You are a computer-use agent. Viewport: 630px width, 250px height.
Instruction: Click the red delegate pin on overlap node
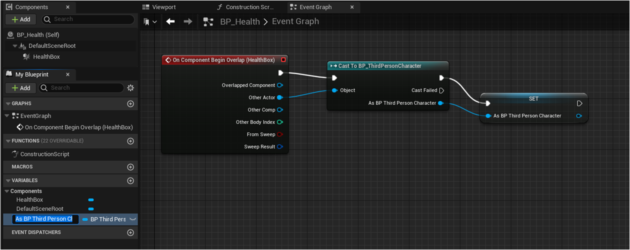(283, 60)
